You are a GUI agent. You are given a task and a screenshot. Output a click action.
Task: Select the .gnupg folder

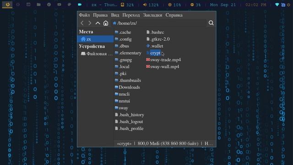123,60
